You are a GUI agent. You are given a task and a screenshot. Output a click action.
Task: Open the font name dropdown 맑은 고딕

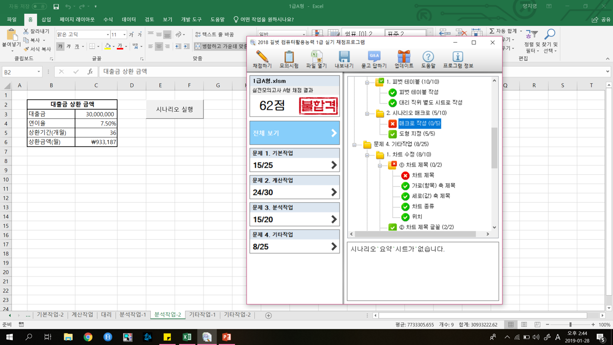click(x=107, y=34)
